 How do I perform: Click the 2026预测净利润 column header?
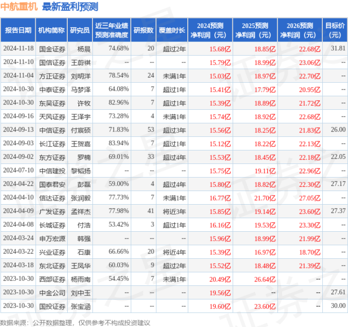(x=300, y=30)
